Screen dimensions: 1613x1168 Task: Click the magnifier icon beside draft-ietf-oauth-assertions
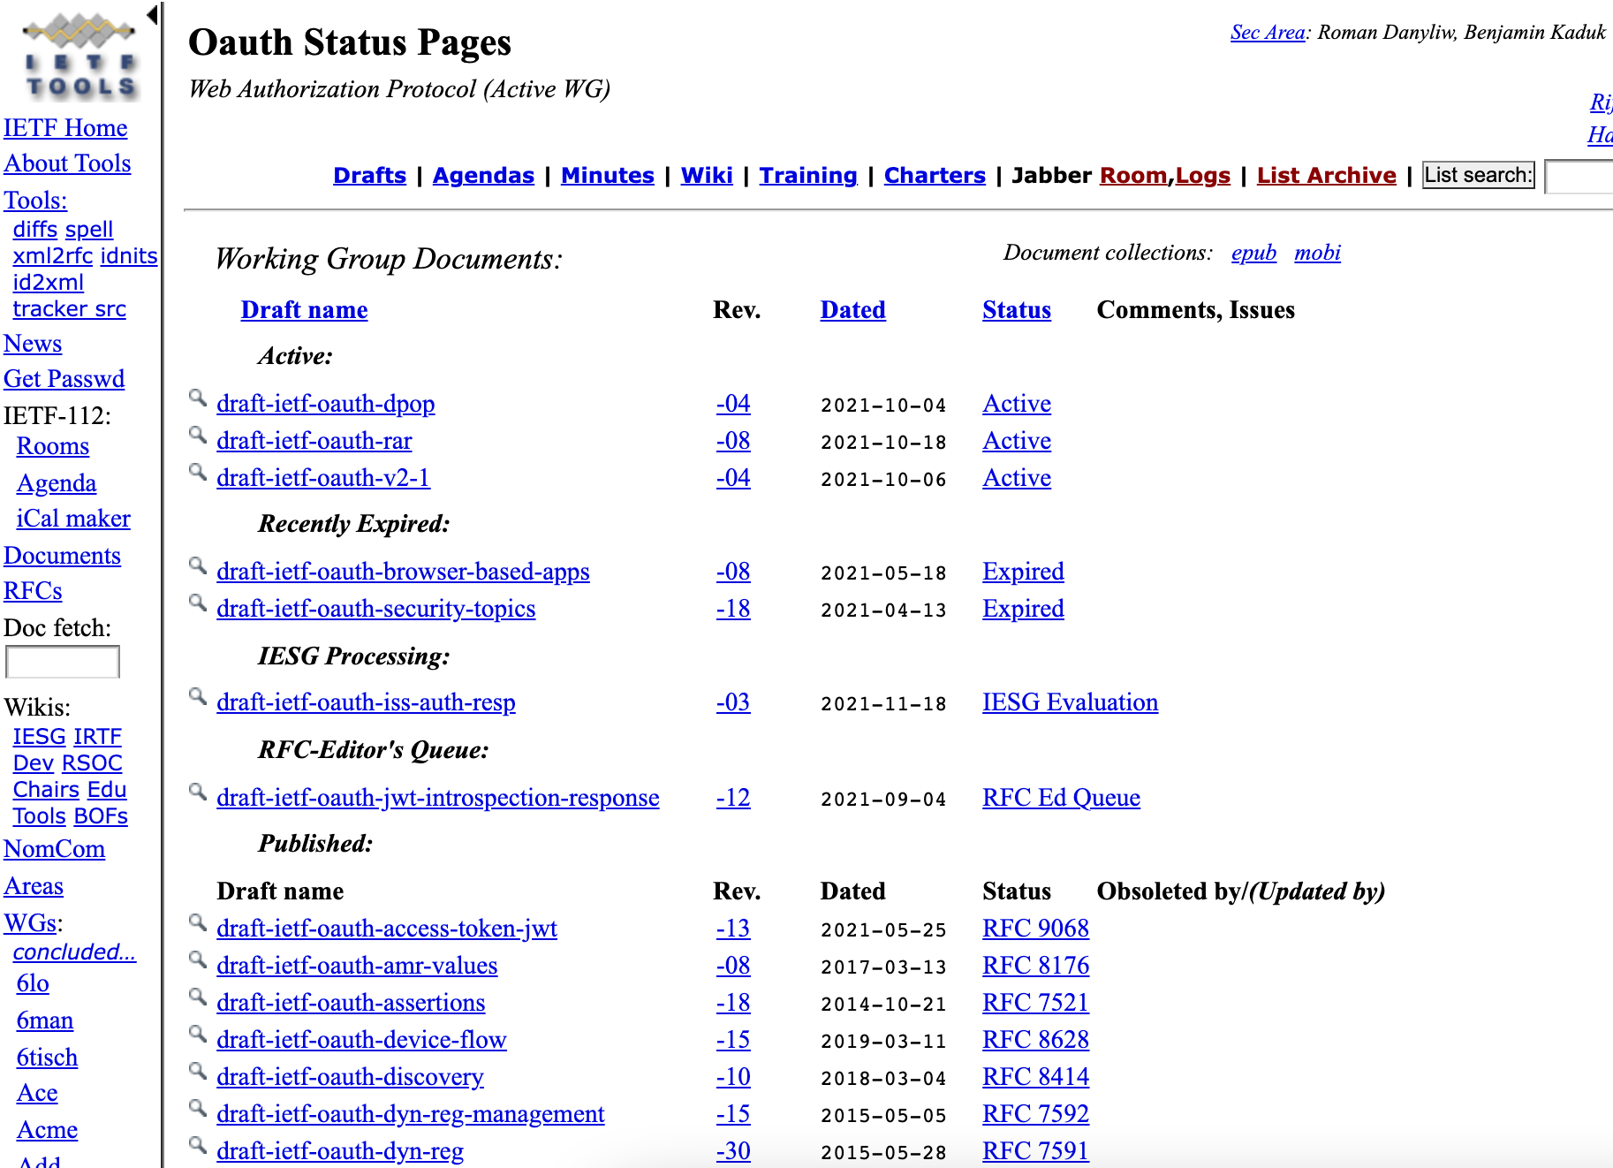coord(198,997)
